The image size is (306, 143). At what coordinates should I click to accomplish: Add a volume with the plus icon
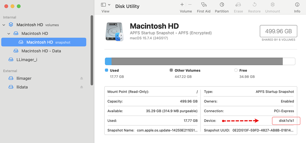click(x=182, y=5)
